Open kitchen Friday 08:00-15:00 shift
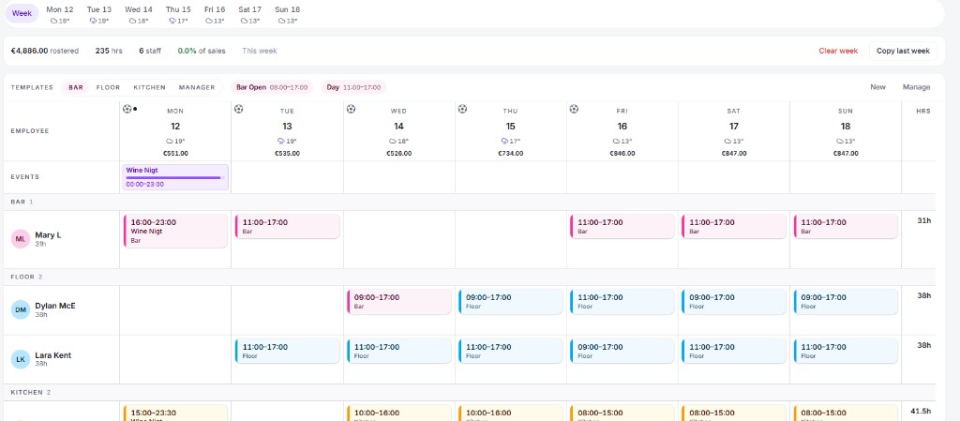The width and height of the screenshot is (960, 421). (622, 413)
